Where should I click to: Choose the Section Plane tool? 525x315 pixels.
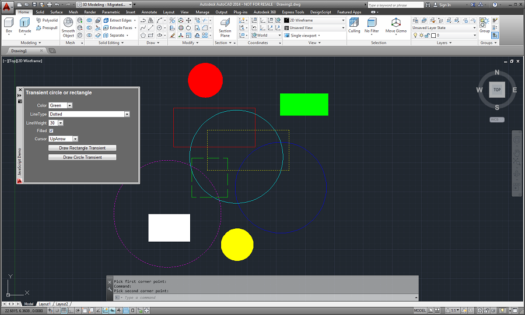(225, 27)
